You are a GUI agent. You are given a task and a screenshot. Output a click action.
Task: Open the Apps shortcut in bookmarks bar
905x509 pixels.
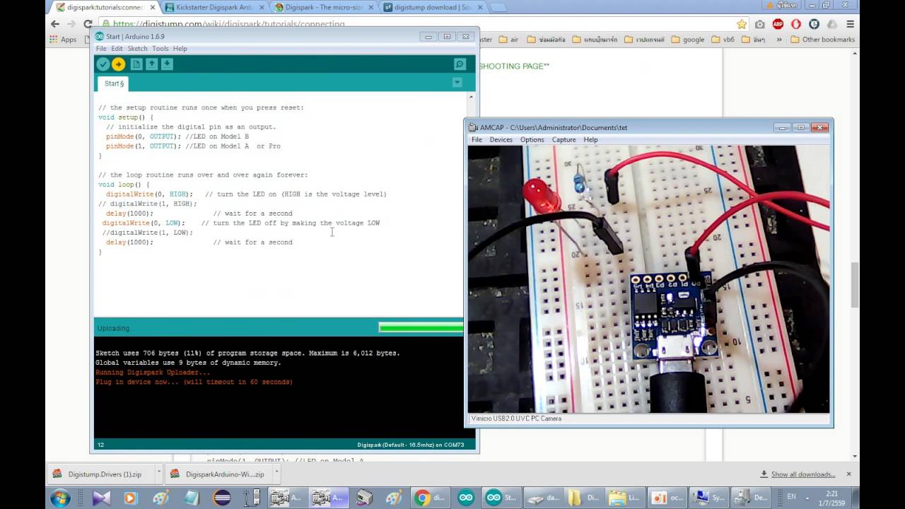pos(63,40)
